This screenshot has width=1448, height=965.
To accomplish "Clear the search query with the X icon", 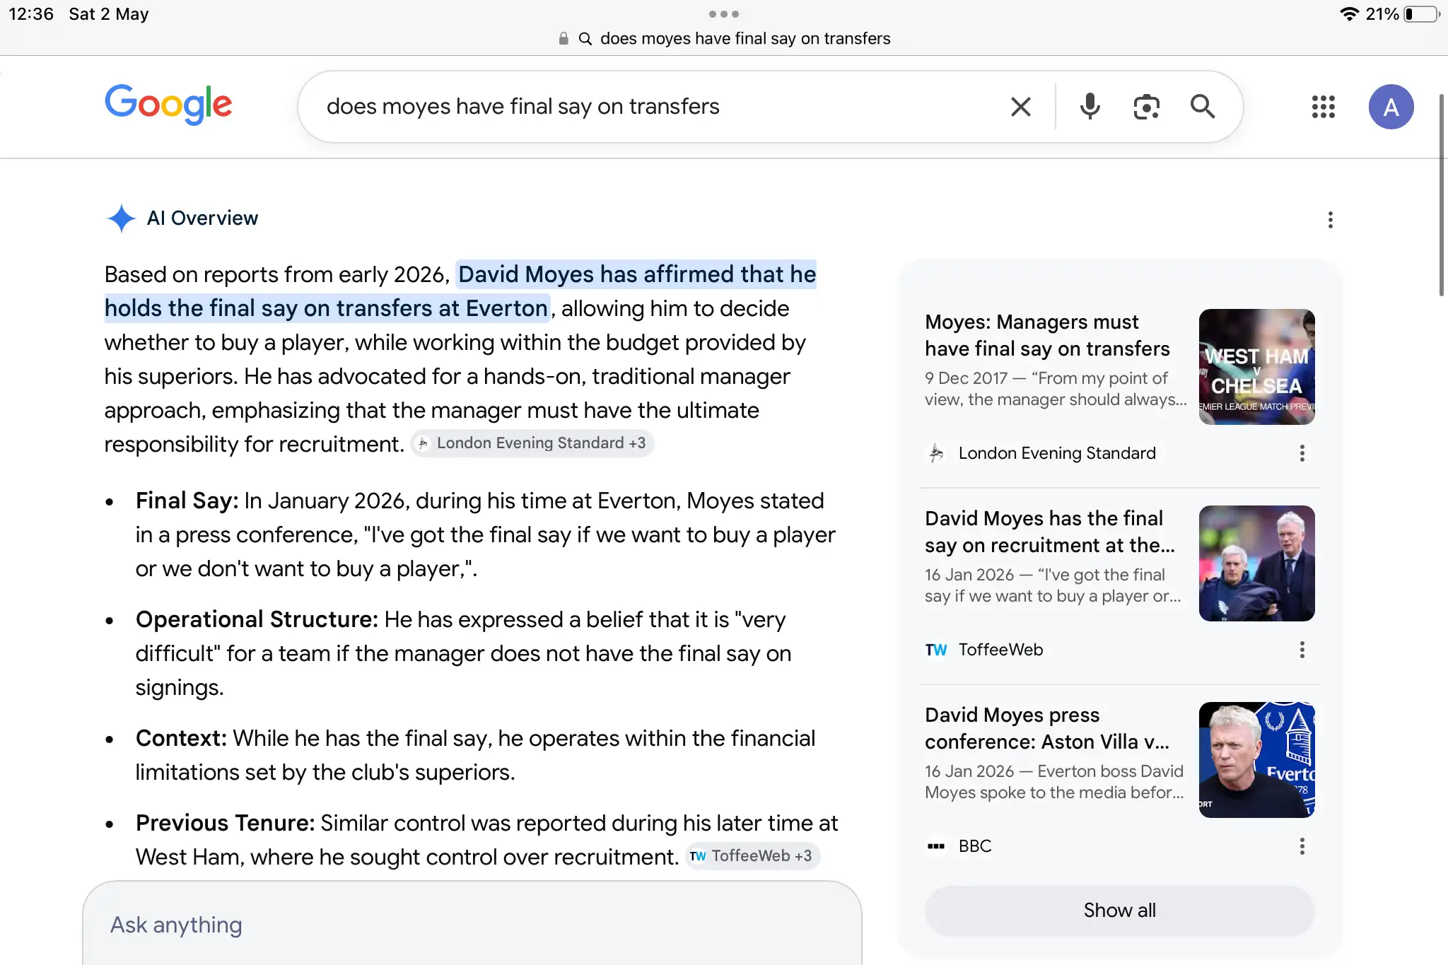I will (x=1020, y=107).
